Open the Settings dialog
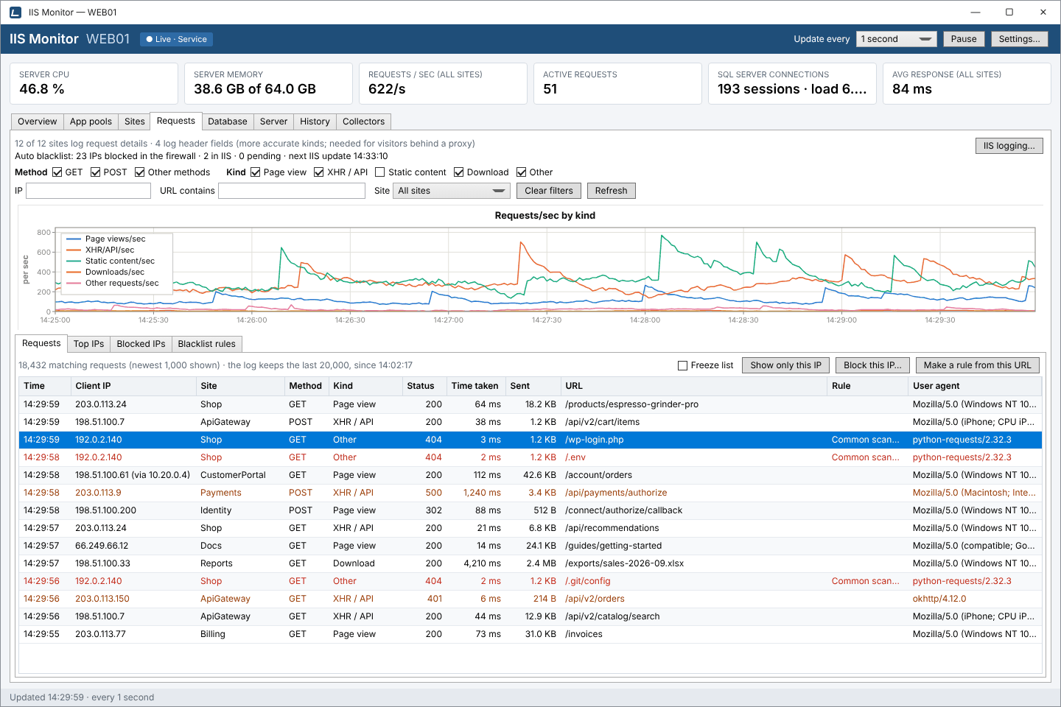 tap(1020, 39)
